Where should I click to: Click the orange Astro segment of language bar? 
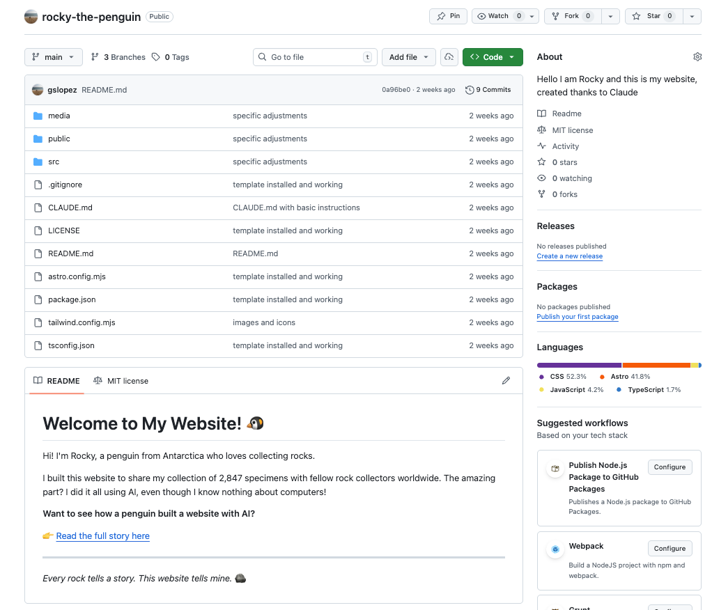click(x=656, y=366)
